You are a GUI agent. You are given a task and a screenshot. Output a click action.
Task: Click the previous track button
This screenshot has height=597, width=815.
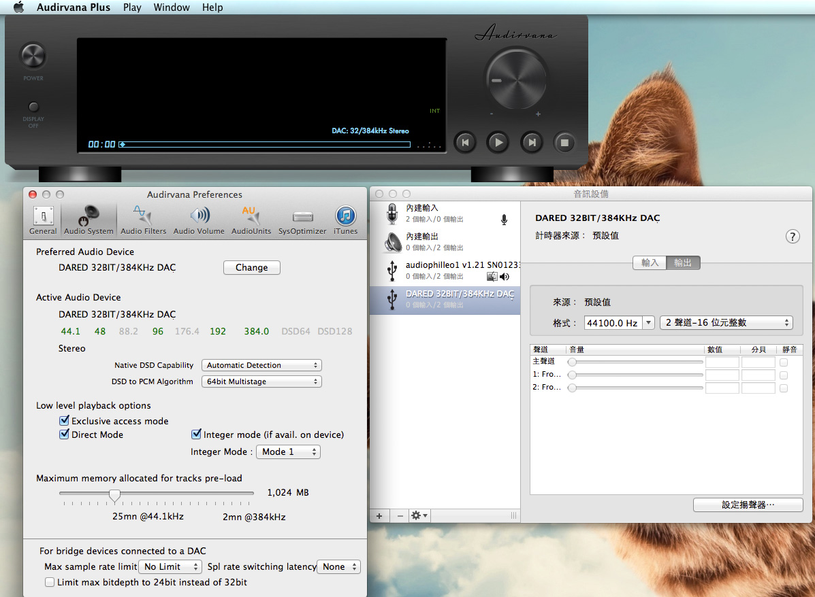point(465,142)
